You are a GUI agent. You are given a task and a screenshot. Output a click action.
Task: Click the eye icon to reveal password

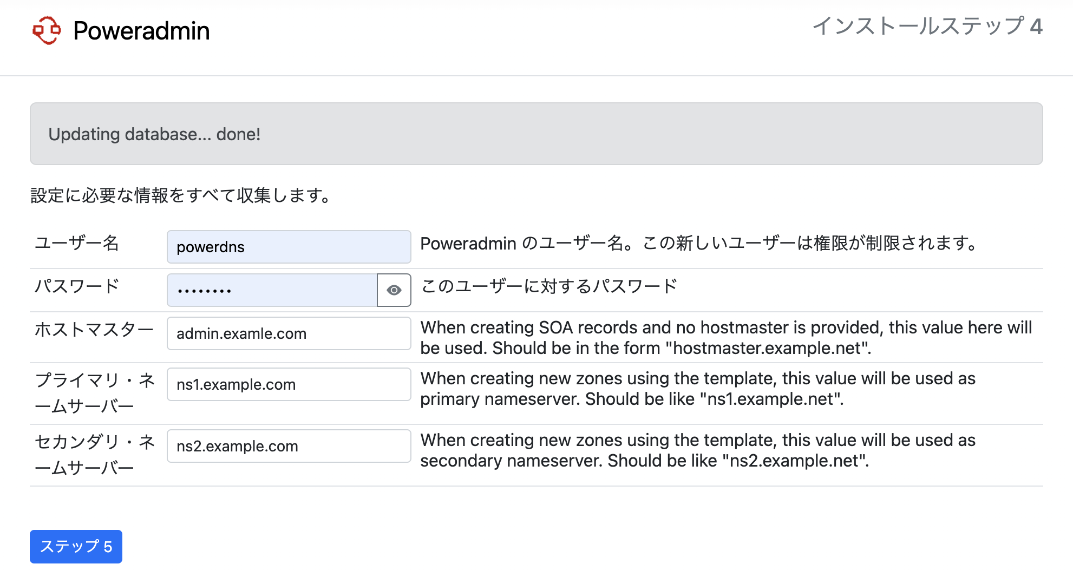(394, 290)
